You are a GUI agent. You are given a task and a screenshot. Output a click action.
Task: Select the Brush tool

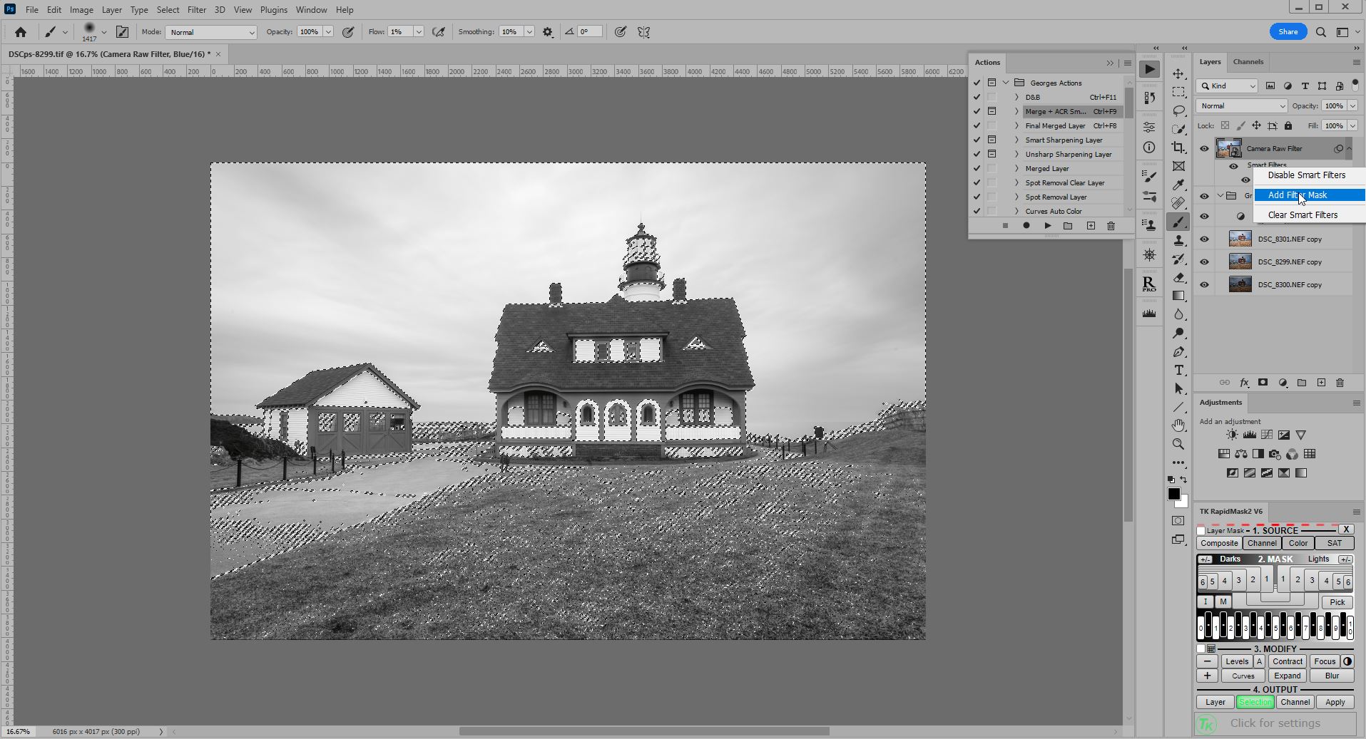1178,222
